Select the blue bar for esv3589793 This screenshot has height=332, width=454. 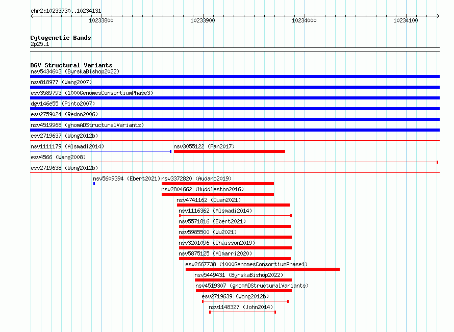pyautogui.click(x=235, y=98)
